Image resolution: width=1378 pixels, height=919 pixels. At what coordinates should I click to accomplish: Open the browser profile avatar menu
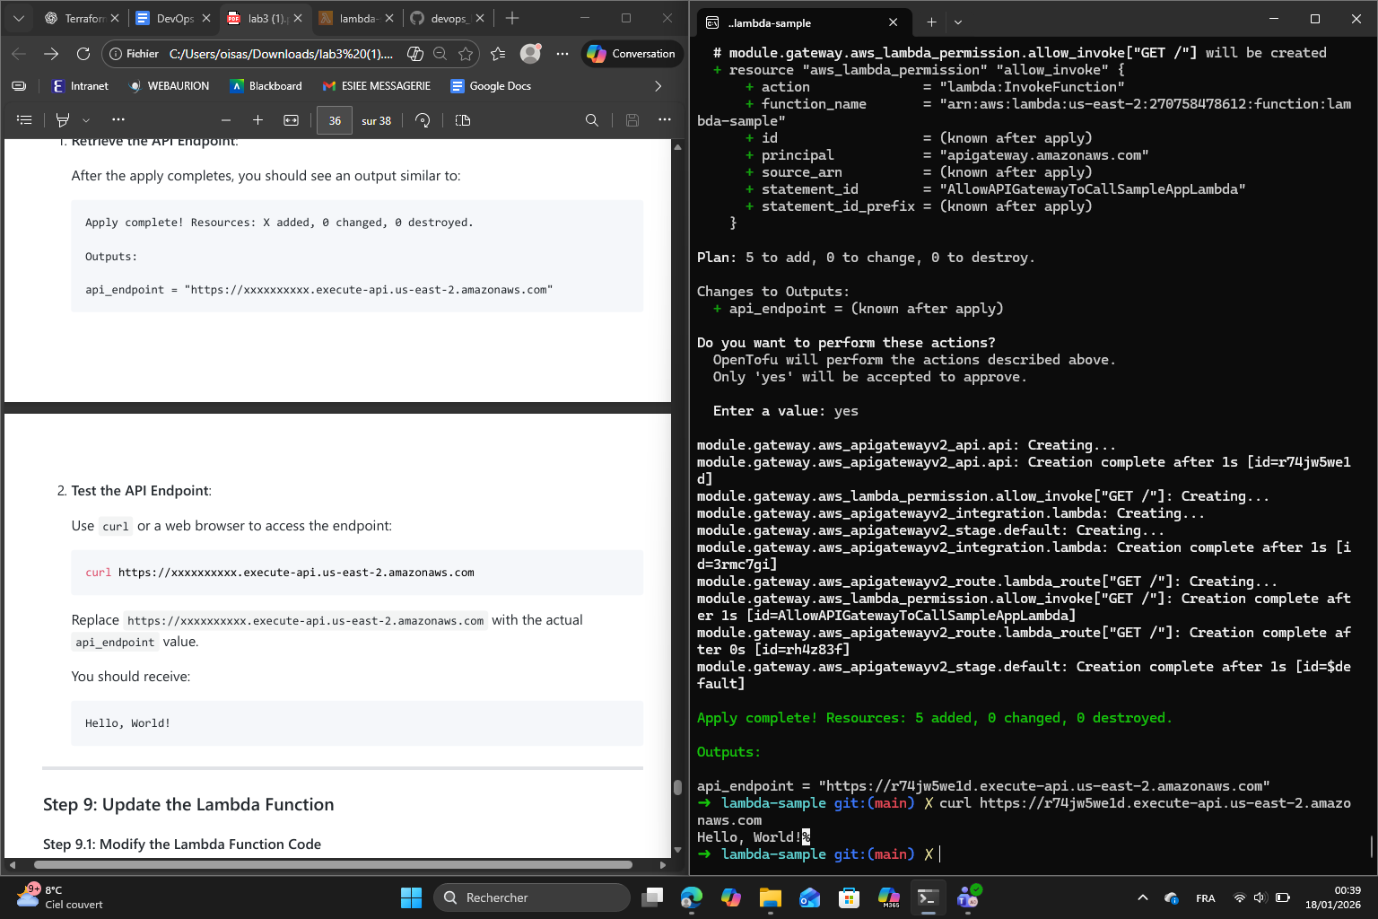[530, 54]
